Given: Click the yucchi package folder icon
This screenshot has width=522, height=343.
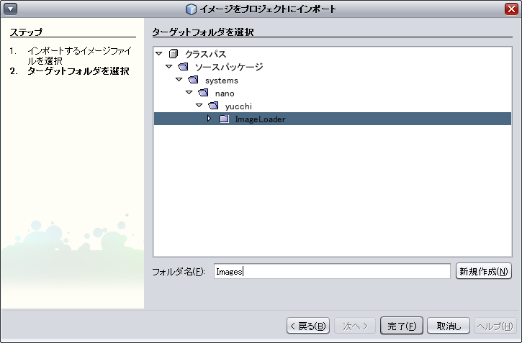Looking at the screenshot, I should [213, 106].
